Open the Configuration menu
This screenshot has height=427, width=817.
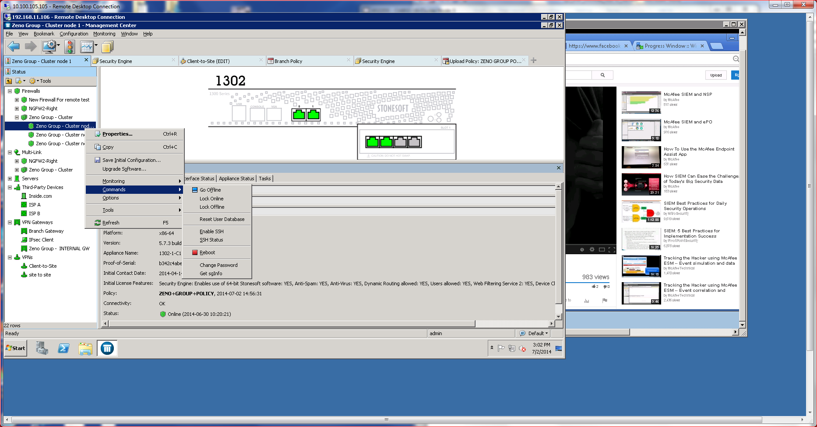(x=74, y=34)
